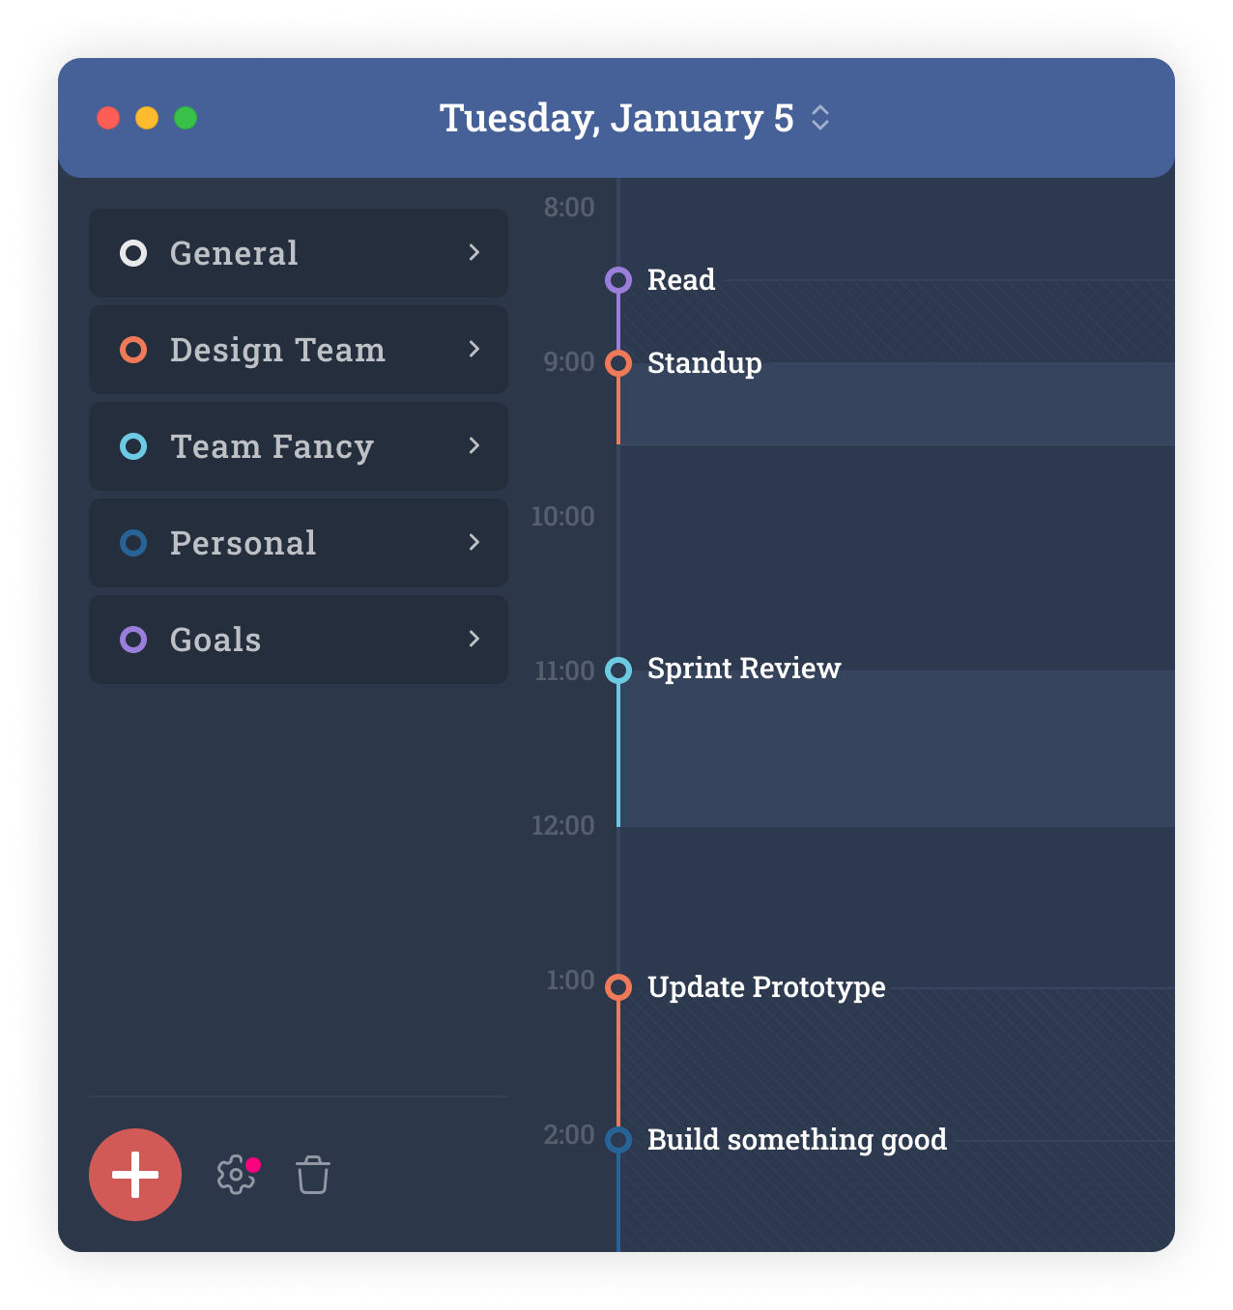The height and width of the screenshot is (1310, 1233).
Task: Complete the Build something good circle
Action: pyautogui.click(x=618, y=1140)
